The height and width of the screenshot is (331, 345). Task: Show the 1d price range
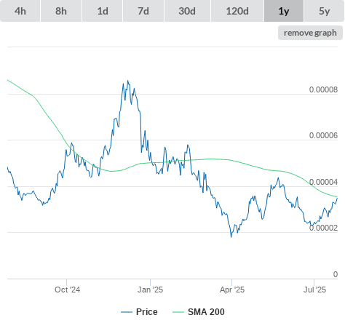click(x=103, y=11)
